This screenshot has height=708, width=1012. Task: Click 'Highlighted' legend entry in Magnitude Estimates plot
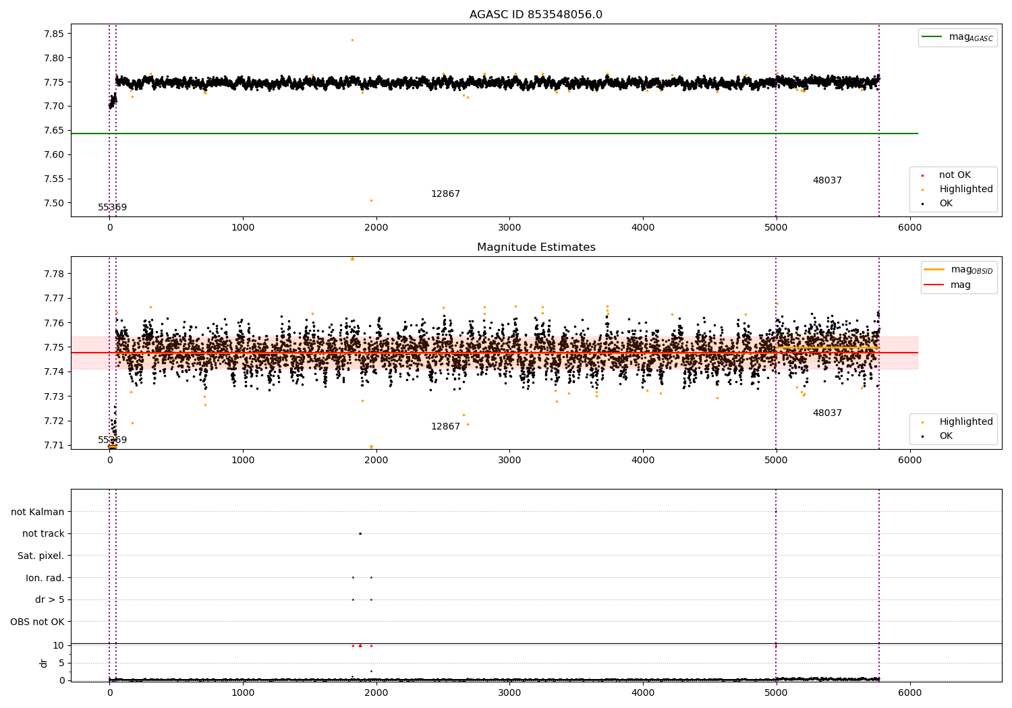coord(965,422)
